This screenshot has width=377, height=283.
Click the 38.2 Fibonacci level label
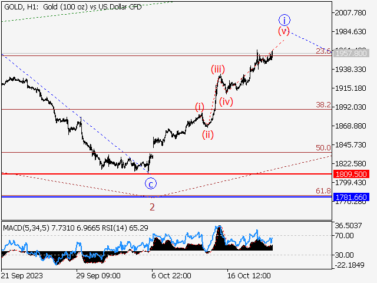[x=323, y=105]
